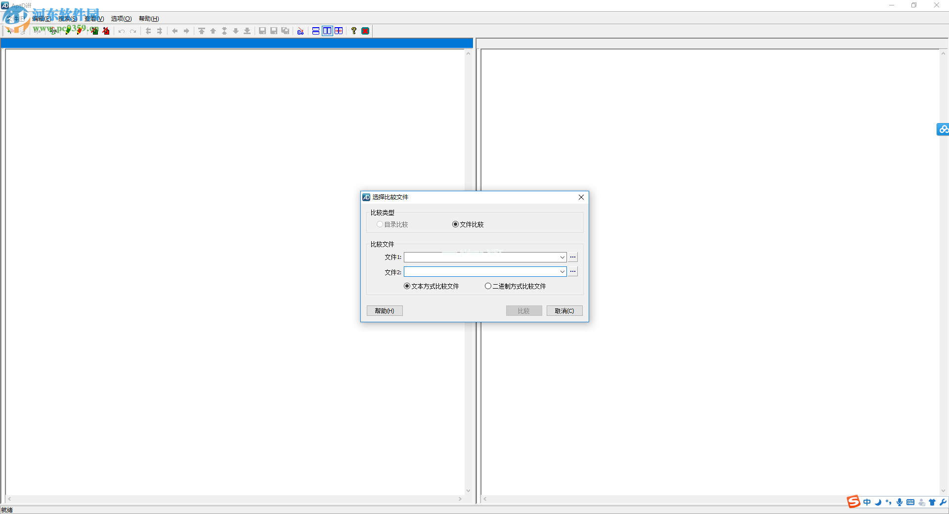Screen dimensions: 949x514
Task: Expand the 文件1 dropdown list
Action: (562, 257)
